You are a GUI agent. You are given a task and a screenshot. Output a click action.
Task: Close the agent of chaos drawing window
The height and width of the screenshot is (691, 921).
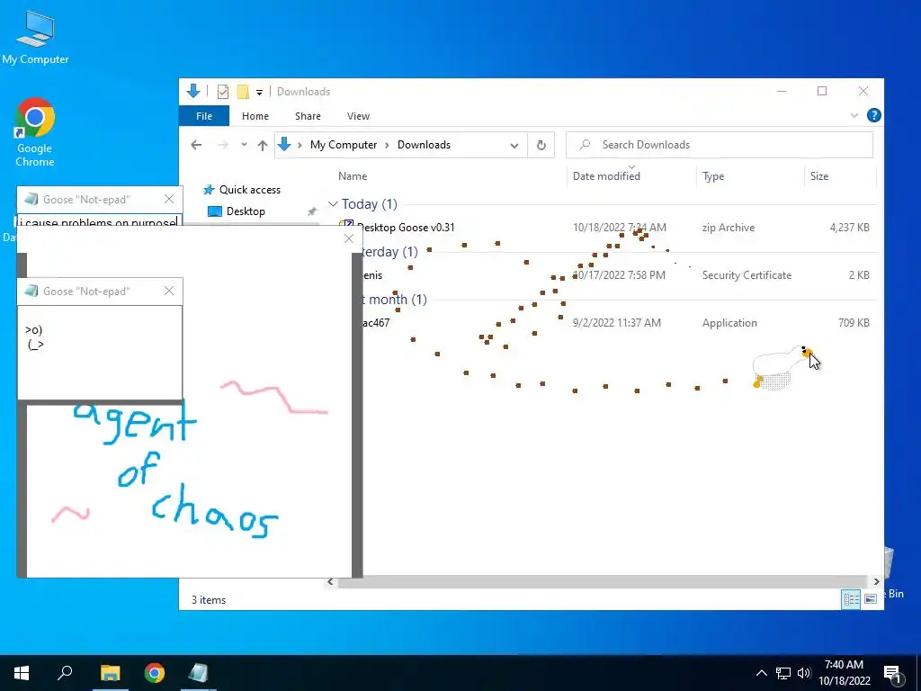click(x=349, y=238)
